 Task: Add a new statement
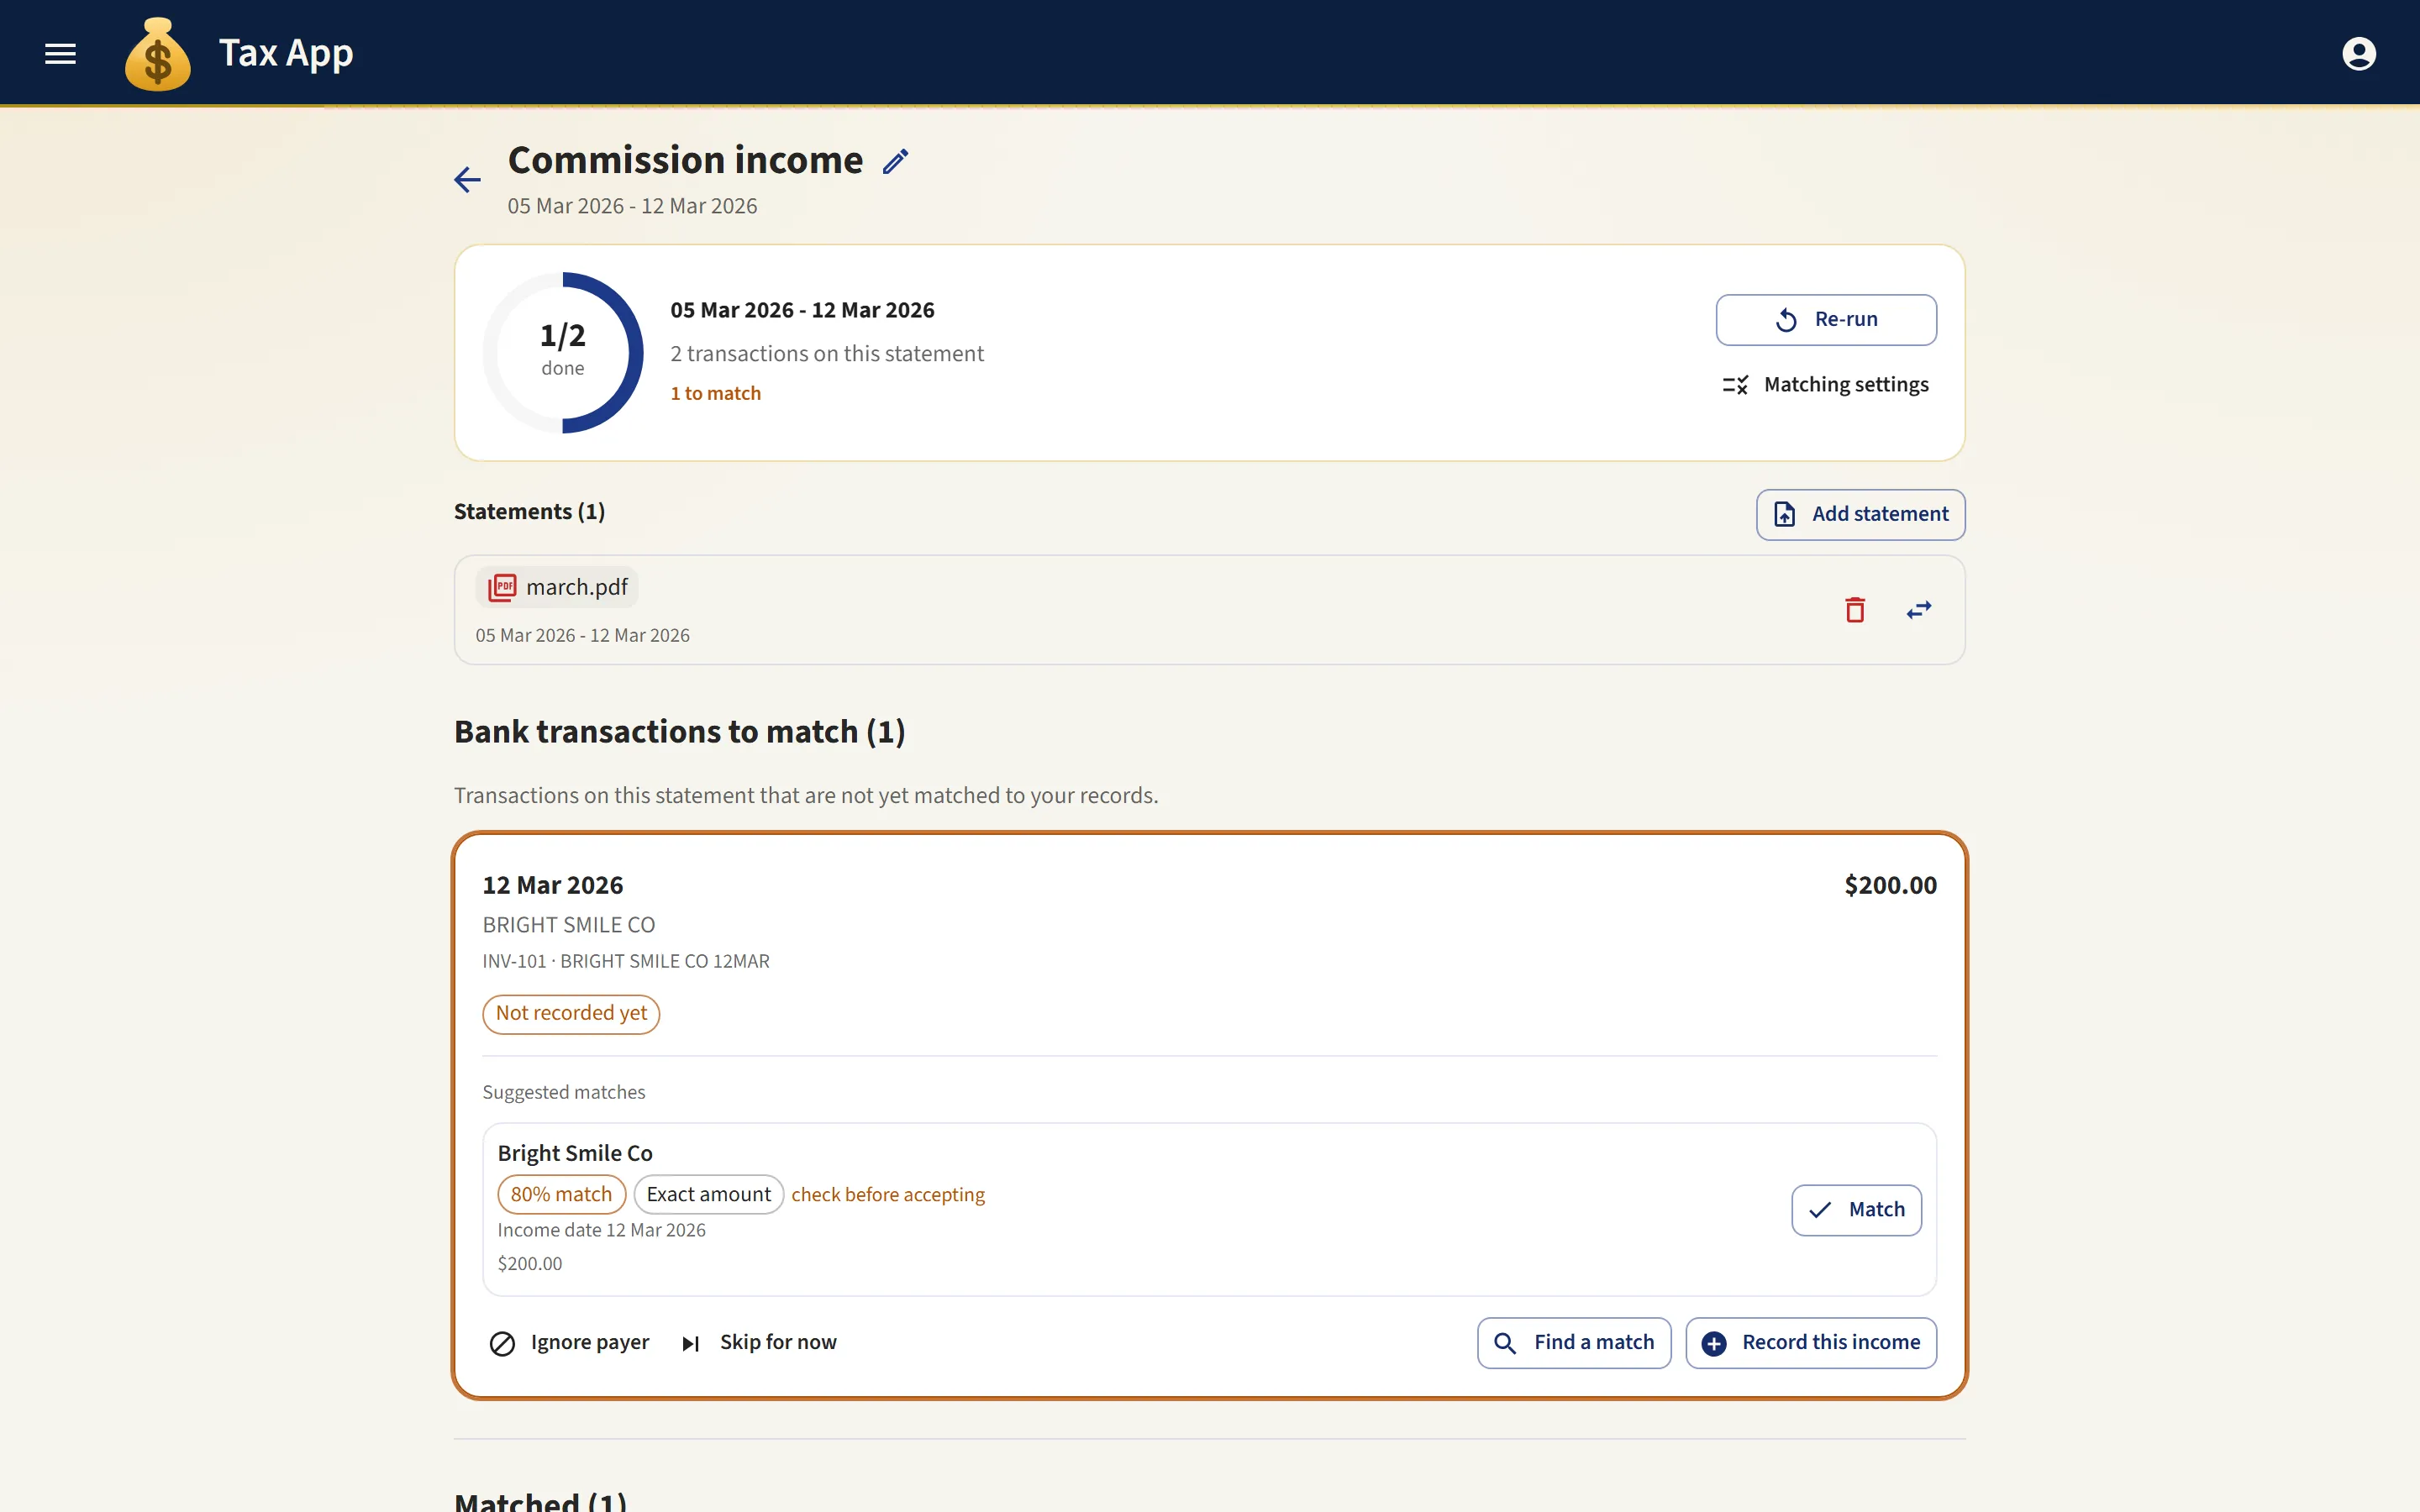(1860, 514)
